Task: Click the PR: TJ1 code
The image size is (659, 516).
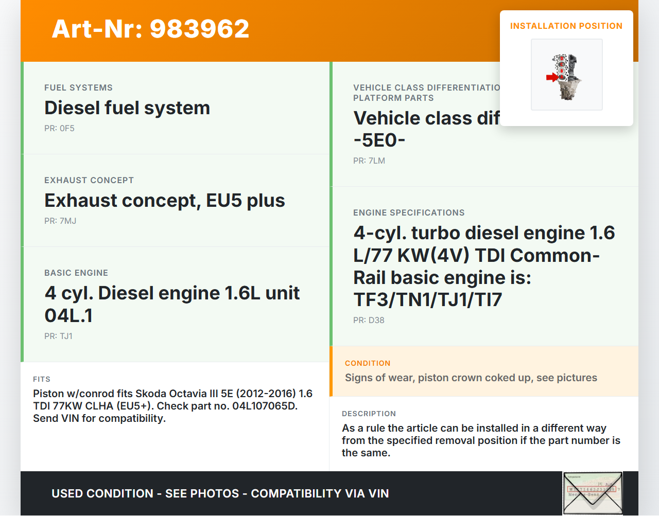Action: (58, 336)
